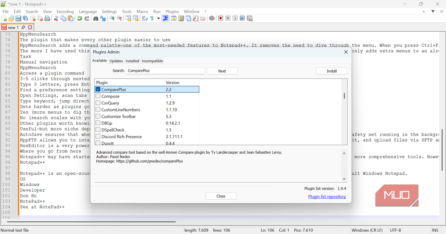
Task: Open dropdown arrow next to pilcrow icon
Action: (158, 18)
